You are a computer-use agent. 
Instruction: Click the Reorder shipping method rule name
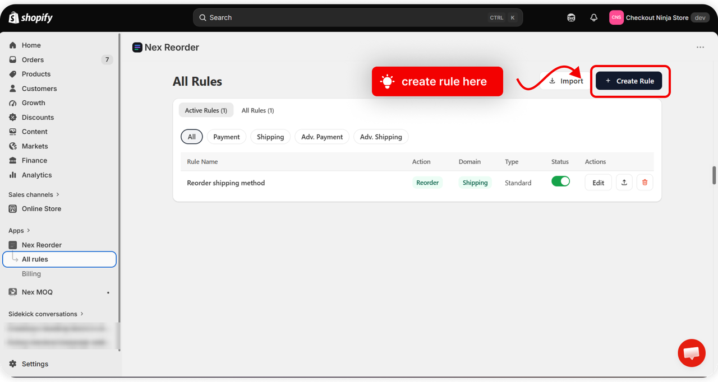pos(225,183)
